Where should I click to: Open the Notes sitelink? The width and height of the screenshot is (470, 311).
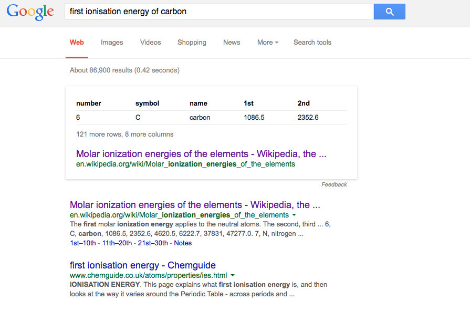click(x=183, y=243)
